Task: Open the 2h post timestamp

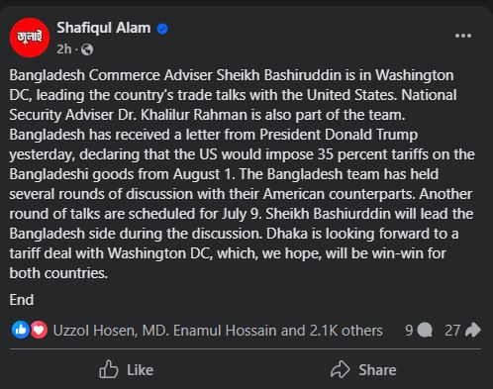Action: pos(64,49)
